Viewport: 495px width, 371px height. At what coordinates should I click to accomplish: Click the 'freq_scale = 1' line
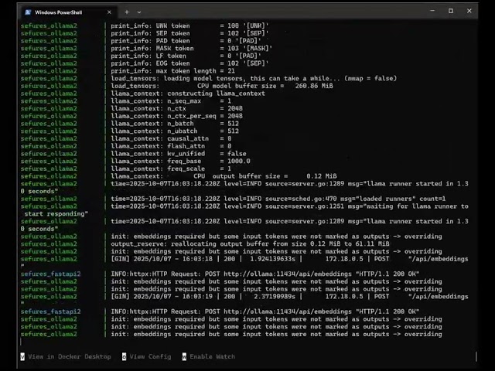point(171,168)
